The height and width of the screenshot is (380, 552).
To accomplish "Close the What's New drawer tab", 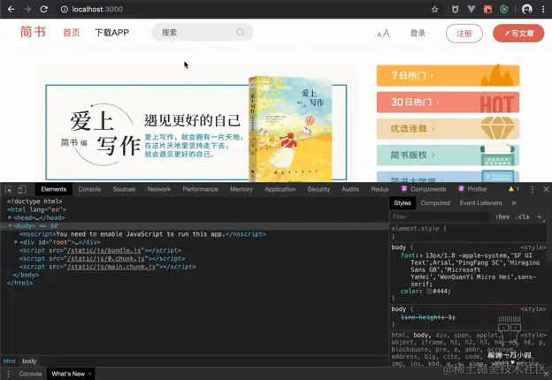I will tap(89, 374).
